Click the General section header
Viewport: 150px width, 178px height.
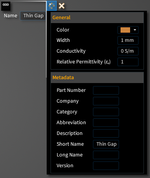[97, 18]
